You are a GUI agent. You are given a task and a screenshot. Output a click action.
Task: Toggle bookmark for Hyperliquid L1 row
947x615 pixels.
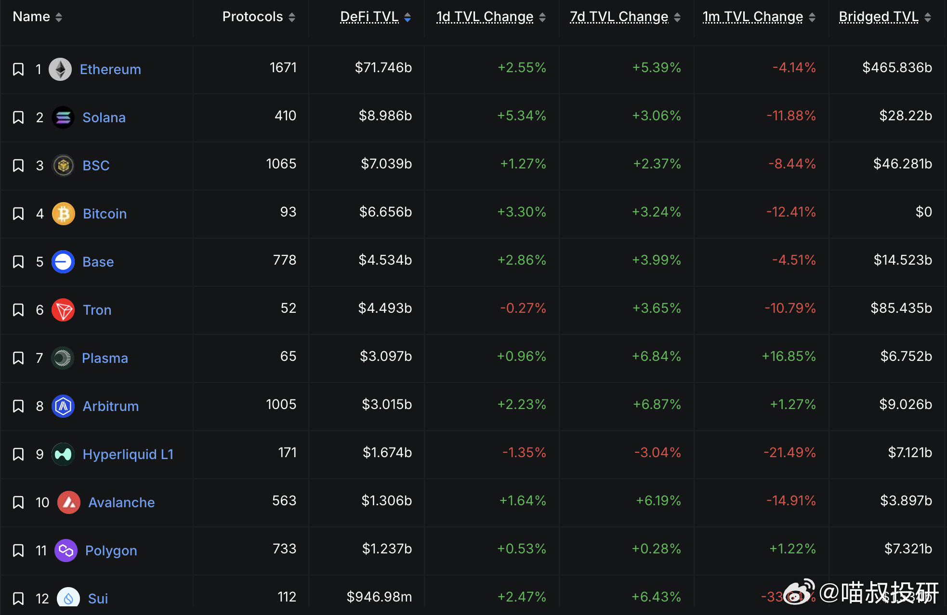pyautogui.click(x=18, y=454)
